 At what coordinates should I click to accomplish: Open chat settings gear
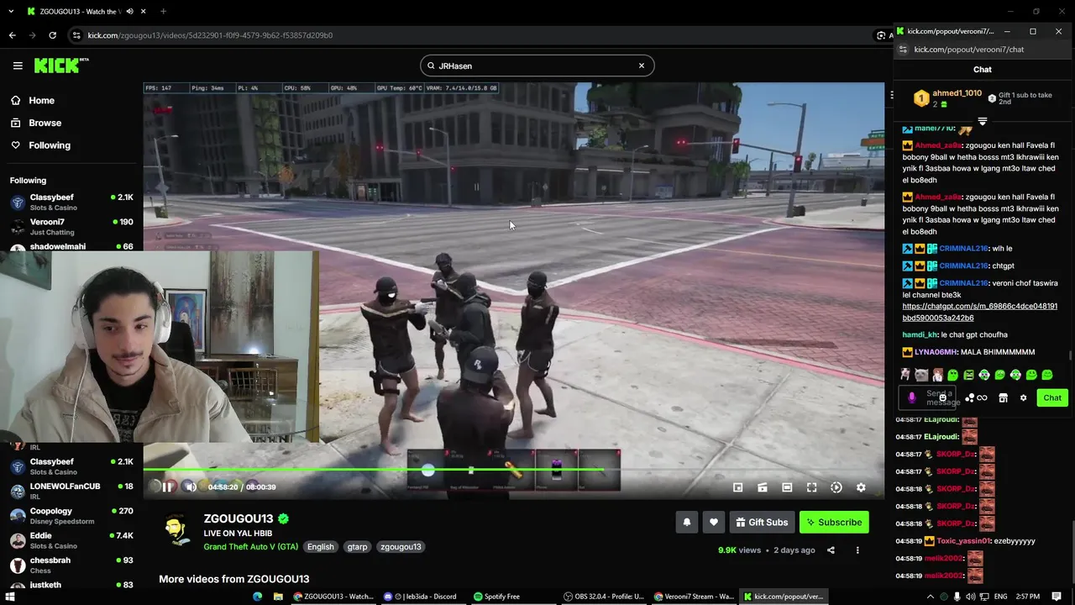pos(1023,398)
